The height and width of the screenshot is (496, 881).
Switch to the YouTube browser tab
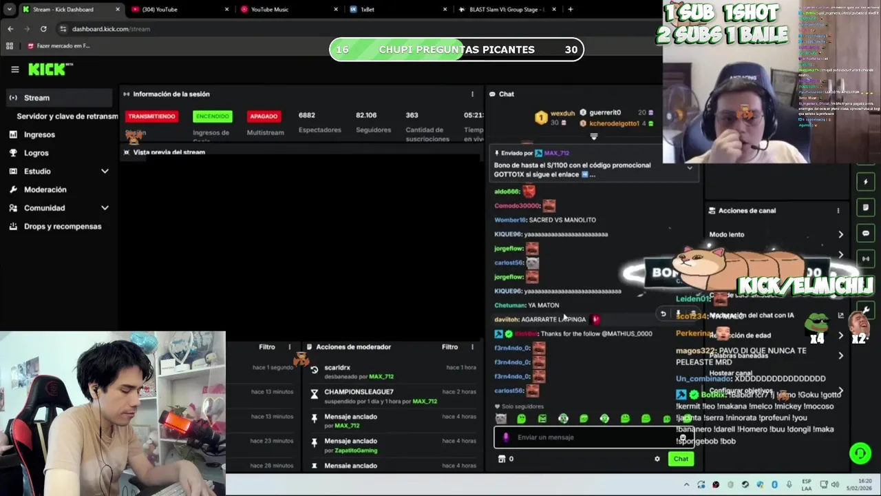coord(180,10)
